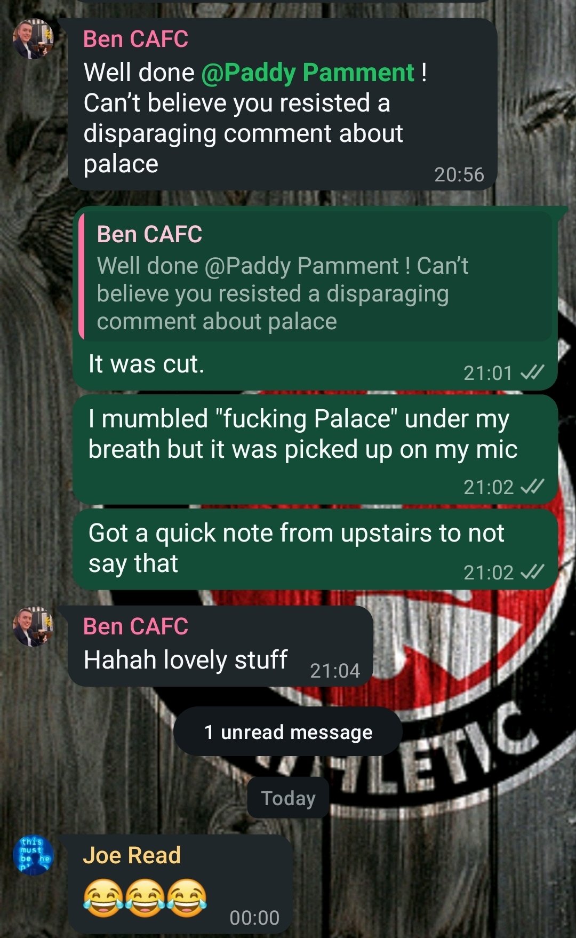Screen dimensions: 576x938
Task: Tap Ben CAFC's name on the first message
Action: [136, 39]
